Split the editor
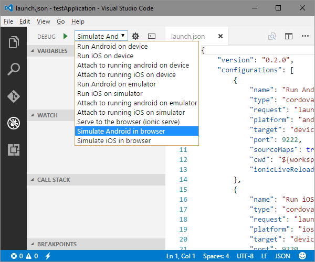315x262 pixels. tap(289, 36)
